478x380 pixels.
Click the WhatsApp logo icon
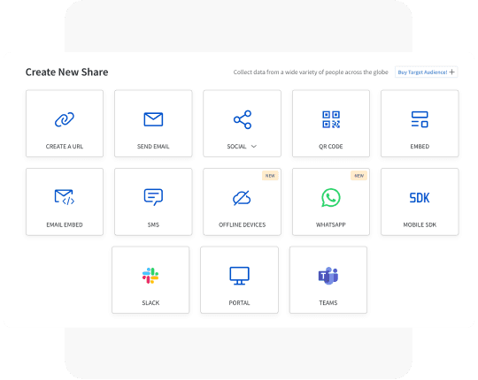(x=331, y=198)
